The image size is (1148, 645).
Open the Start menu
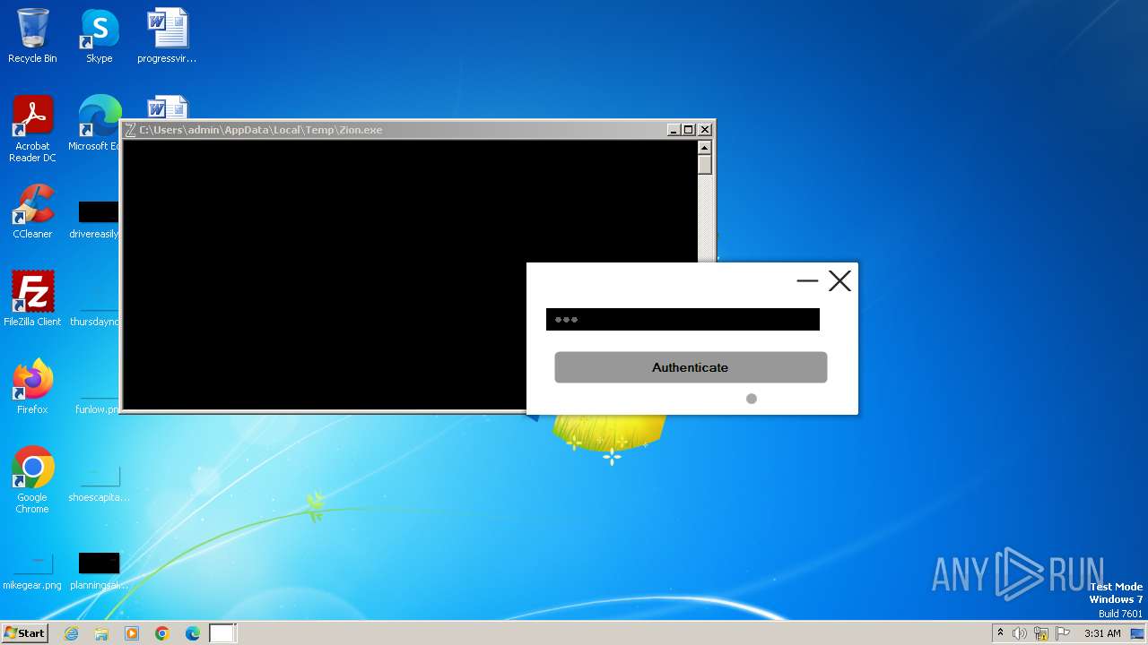click(24, 633)
